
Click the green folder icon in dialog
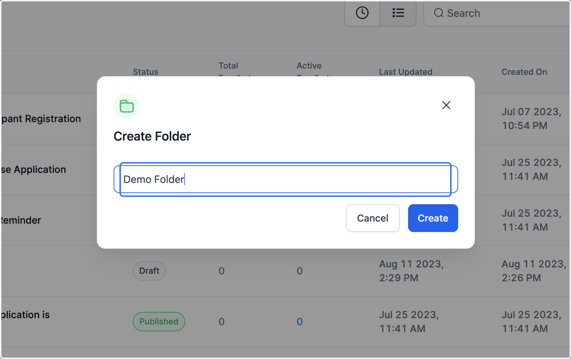127,106
